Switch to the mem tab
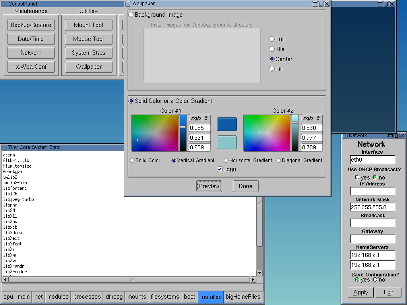This screenshot has width=407, height=305. tap(23, 297)
